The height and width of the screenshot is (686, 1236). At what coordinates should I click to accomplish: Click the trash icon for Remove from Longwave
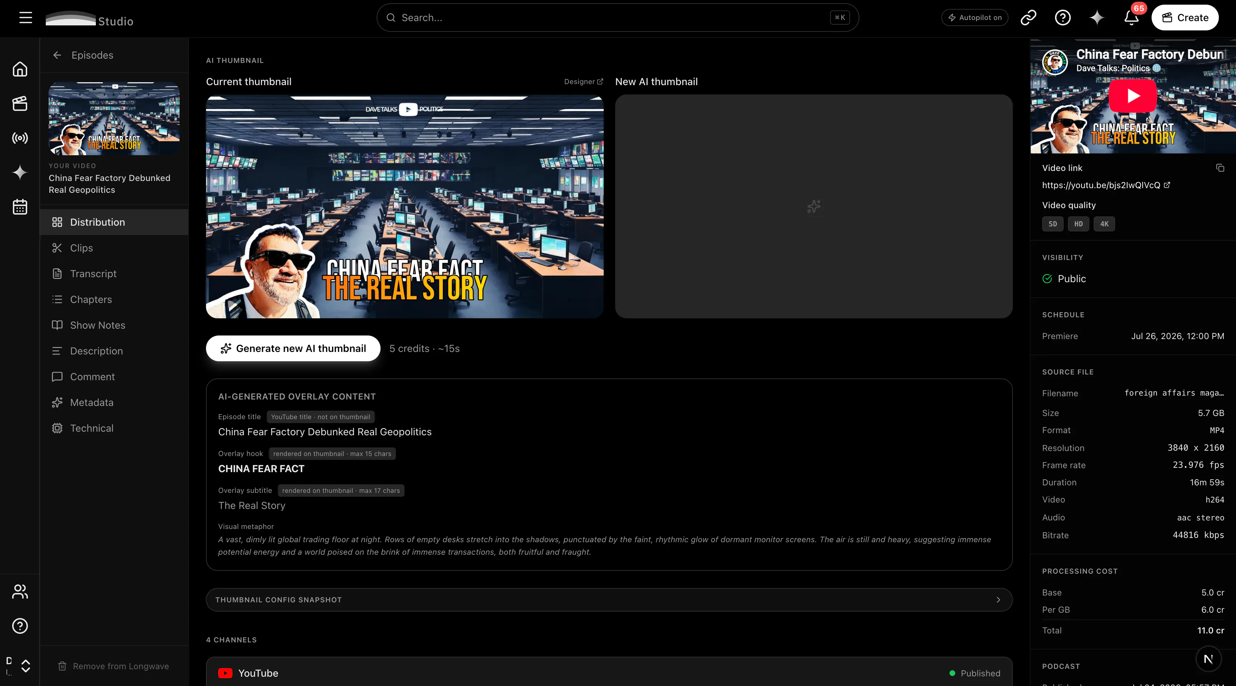[62, 666]
